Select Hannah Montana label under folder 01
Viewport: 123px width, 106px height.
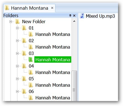53,34
